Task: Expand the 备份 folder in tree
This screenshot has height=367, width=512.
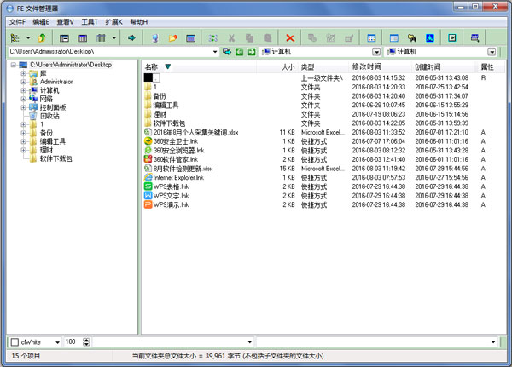Action: pyautogui.click(x=23, y=133)
